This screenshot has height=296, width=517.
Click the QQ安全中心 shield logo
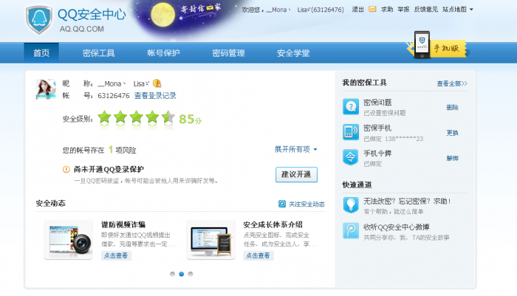tap(39, 19)
